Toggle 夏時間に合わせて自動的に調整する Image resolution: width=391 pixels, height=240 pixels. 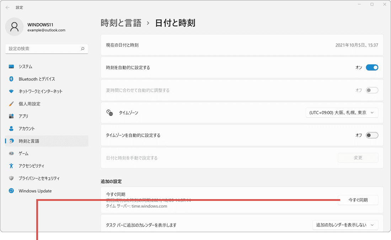pyautogui.click(x=372, y=90)
